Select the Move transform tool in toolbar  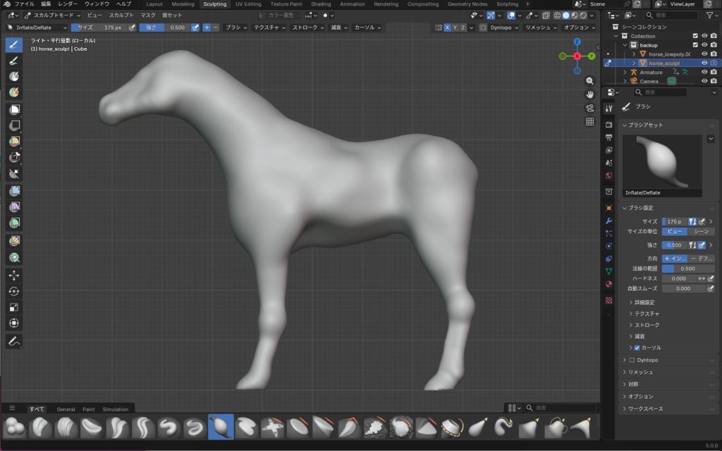pyautogui.click(x=13, y=275)
